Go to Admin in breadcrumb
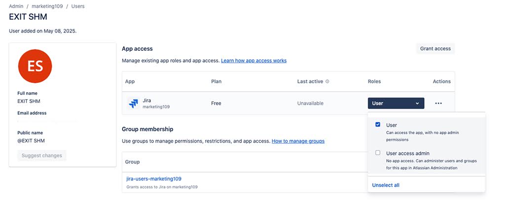Viewport: 505px width, 214px height. click(16, 6)
